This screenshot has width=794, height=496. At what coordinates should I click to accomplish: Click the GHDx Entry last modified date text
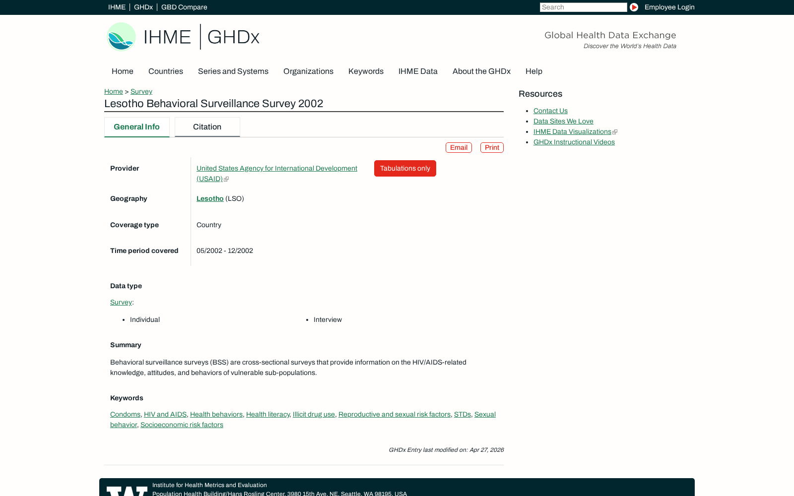(446, 450)
